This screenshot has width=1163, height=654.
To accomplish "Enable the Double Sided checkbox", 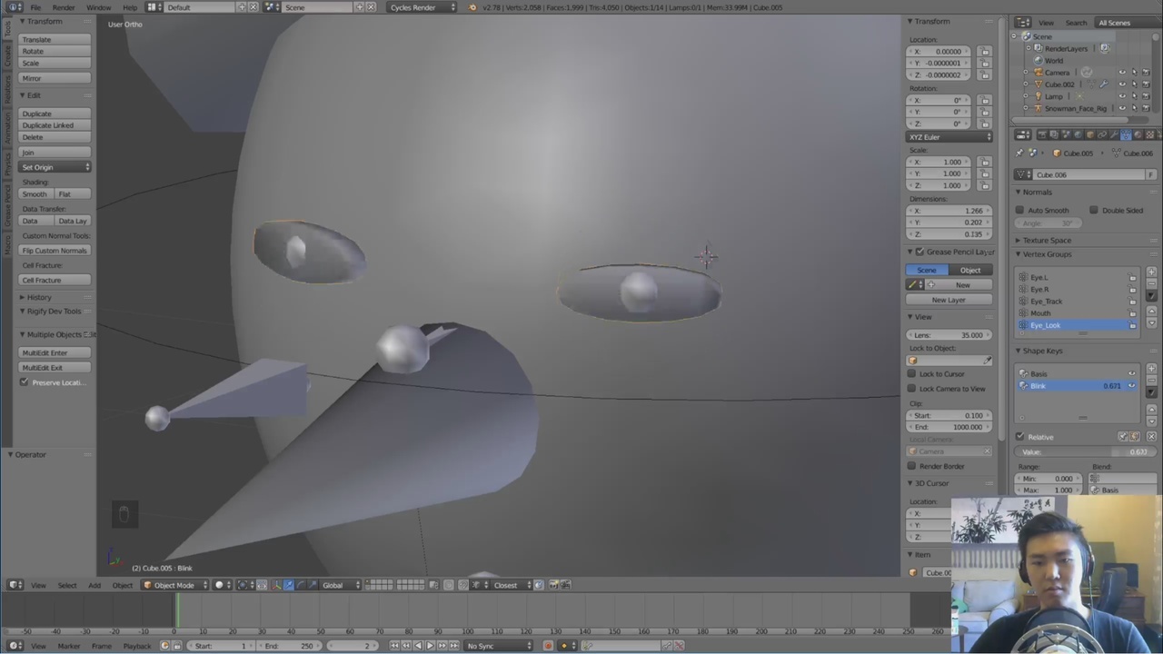I will [1095, 210].
